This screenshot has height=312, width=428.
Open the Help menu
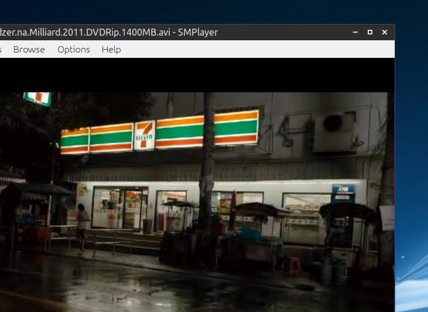click(x=111, y=50)
